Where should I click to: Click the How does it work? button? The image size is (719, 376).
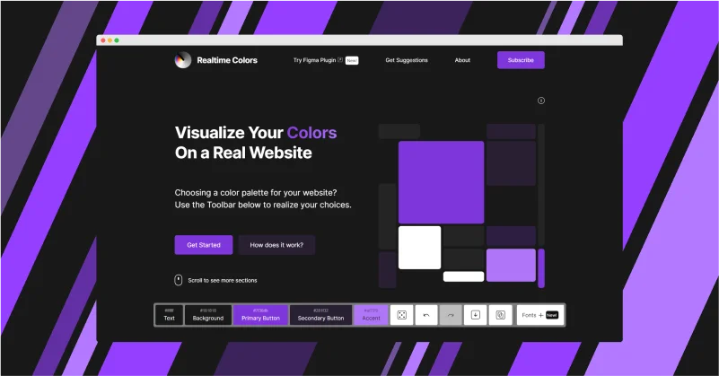[276, 245]
